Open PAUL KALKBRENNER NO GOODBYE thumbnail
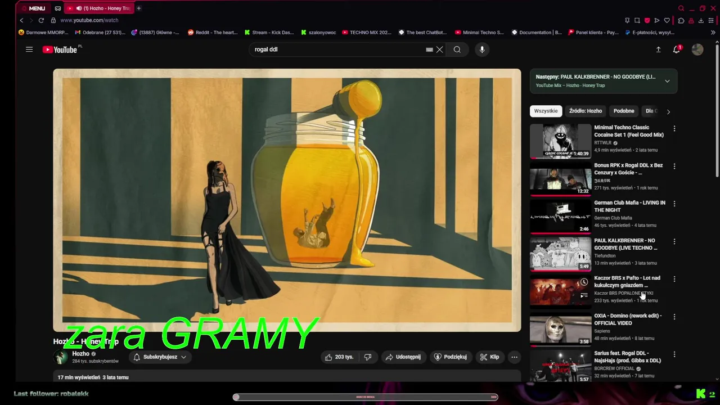 (x=560, y=254)
